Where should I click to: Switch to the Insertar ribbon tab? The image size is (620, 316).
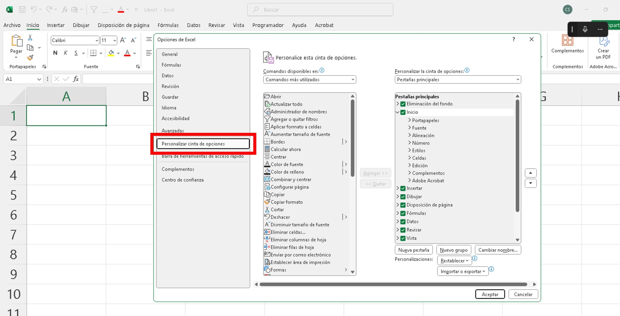(x=56, y=25)
